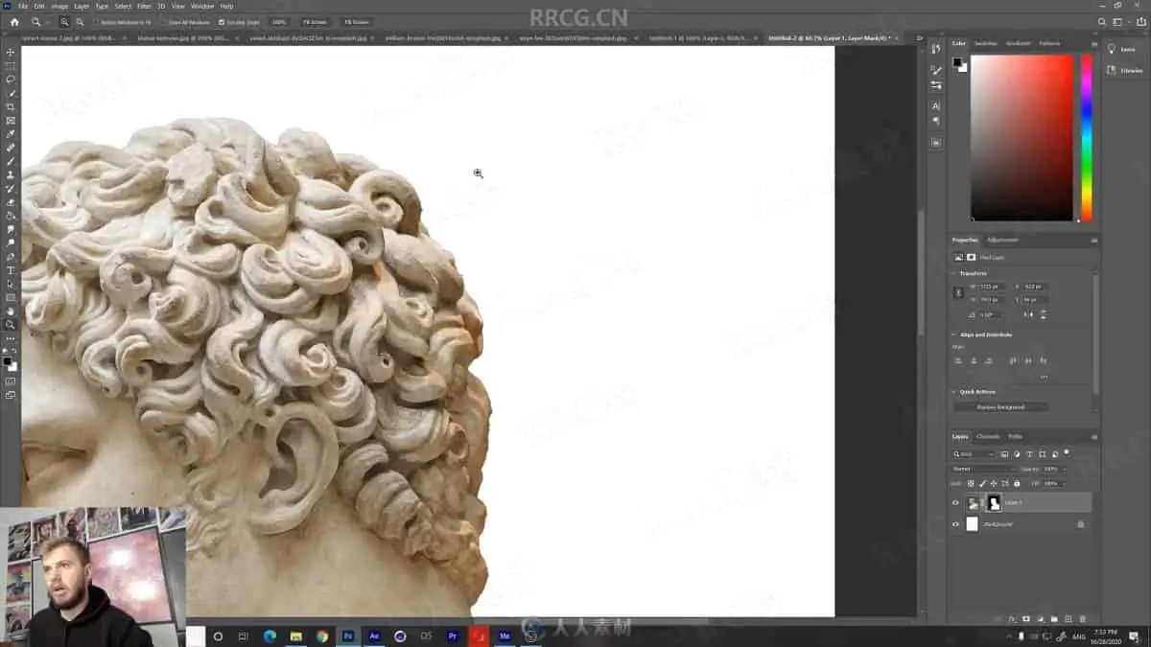Click the color field in Color panel
Screen dimensions: 1151x647
1022,138
